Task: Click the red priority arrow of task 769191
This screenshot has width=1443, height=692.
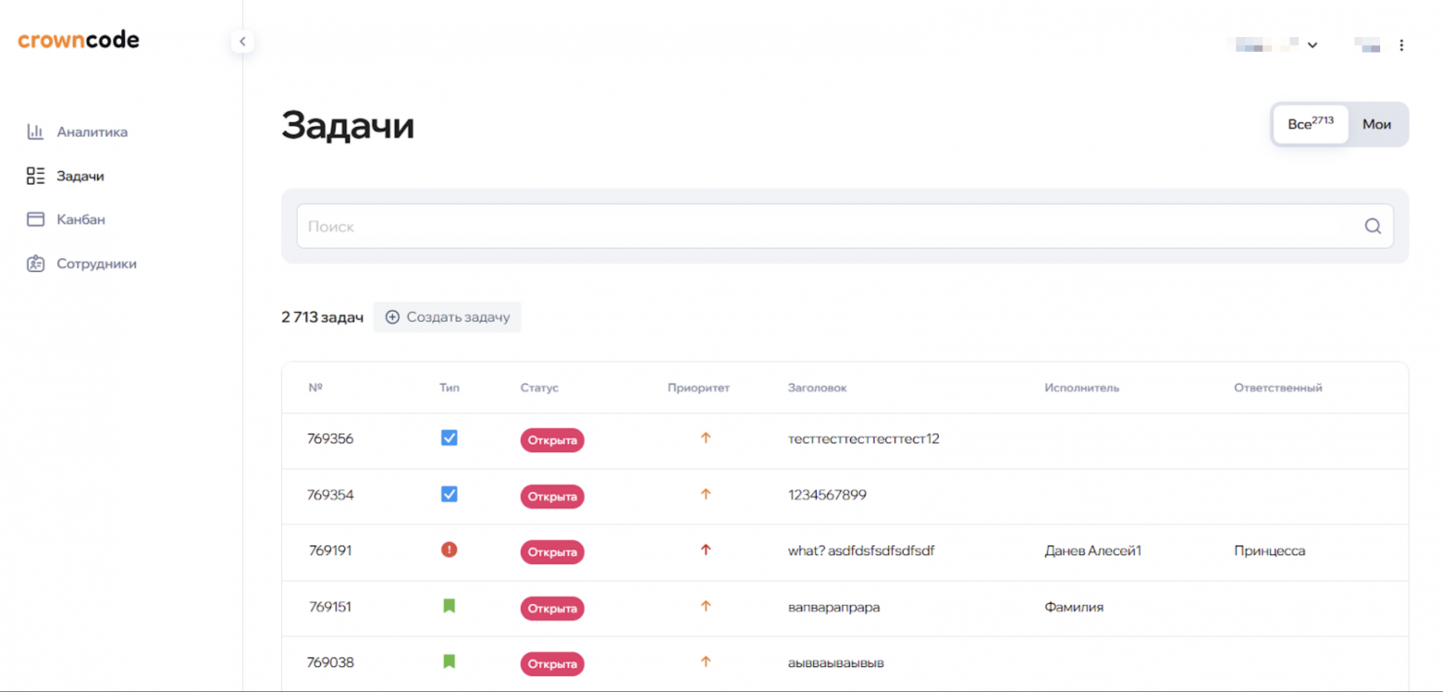Action: tap(706, 550)
